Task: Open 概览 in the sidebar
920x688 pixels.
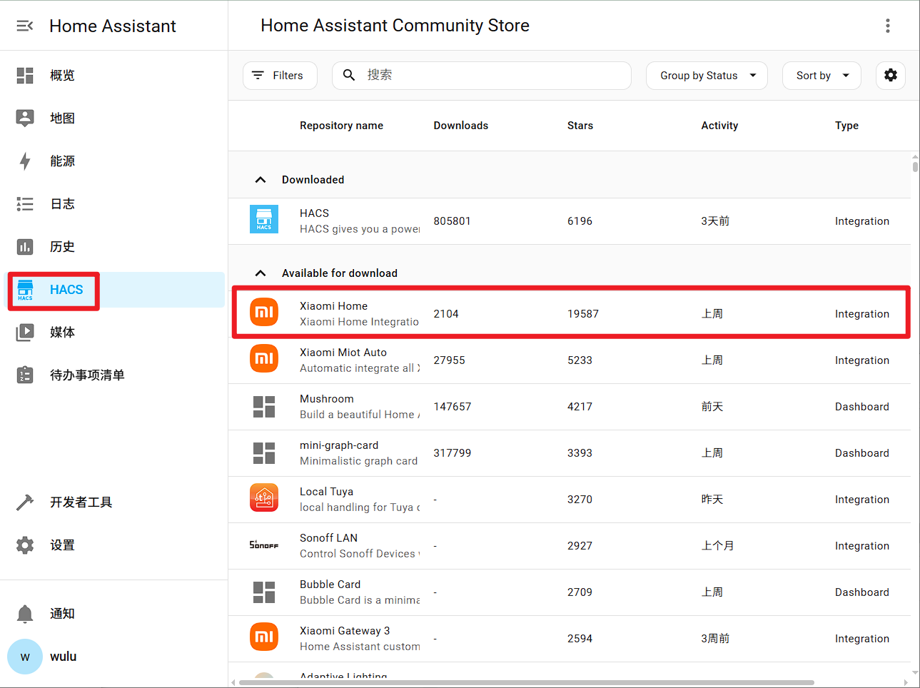Action: pos(62,76)
